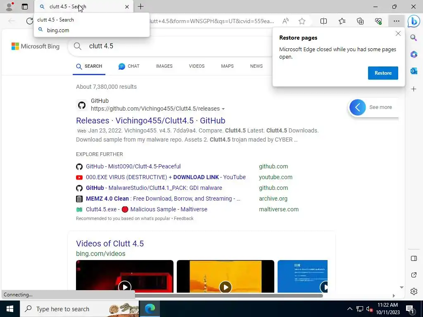Add this page to favorites star

coord(302,21)
